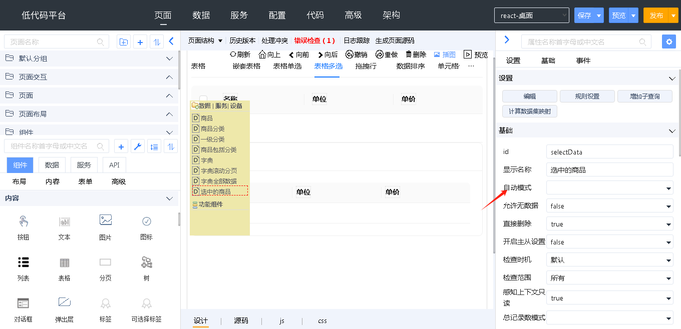
Task: Select the 列表 component
Action: [23, 268]
